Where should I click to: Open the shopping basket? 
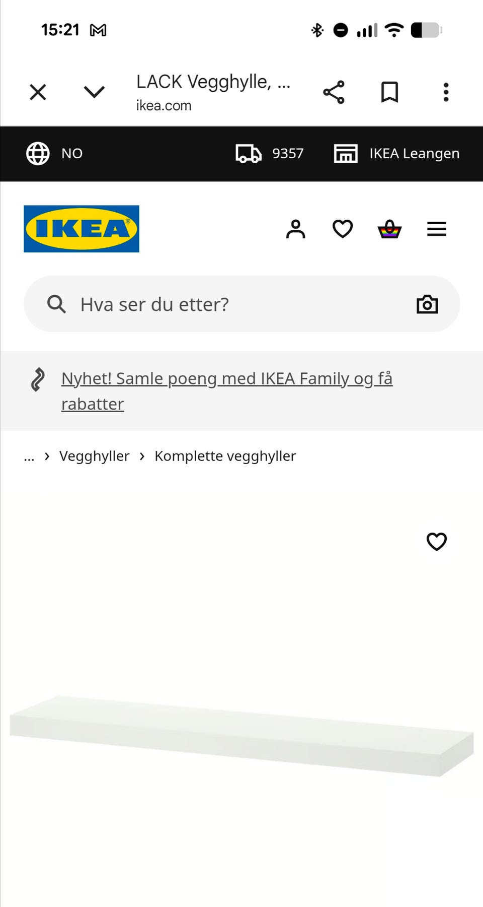389,229
